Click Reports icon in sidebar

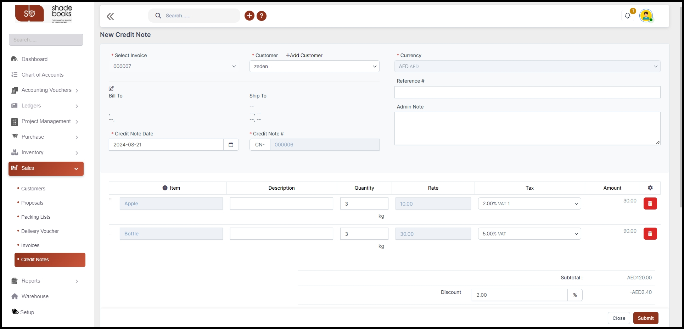coord(15,281)
